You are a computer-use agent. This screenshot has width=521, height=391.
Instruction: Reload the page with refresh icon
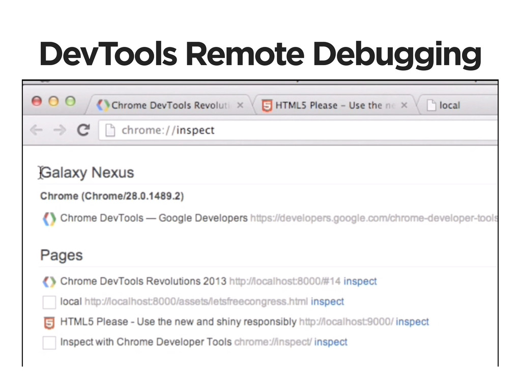[83, 130]
